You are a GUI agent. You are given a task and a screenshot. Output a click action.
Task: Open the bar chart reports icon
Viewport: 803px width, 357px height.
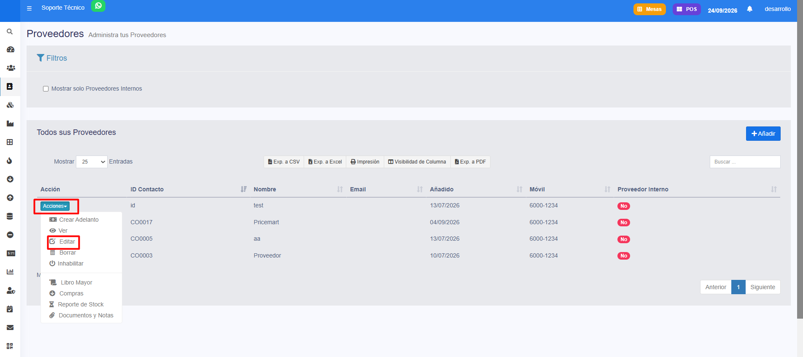point(10,272)
